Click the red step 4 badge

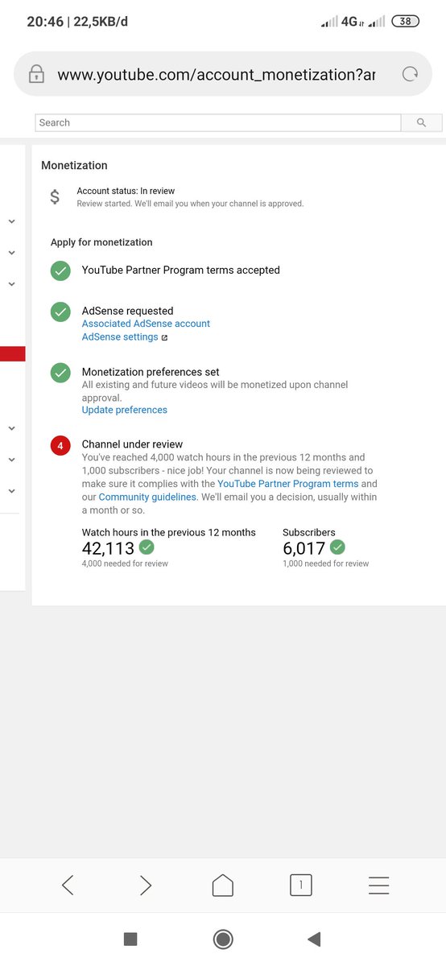pyautogui.click(x=60, y=444)
